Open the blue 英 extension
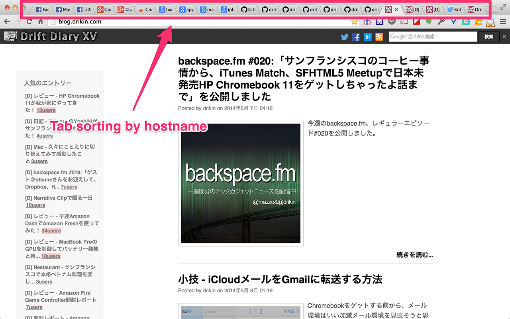Image resolution: width=510 pixels, height=319 pixels. 379,22
